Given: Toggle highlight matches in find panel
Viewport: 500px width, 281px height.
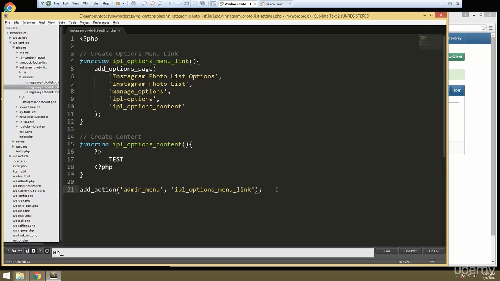Looking at the screenshot, I should click(47, 251).
